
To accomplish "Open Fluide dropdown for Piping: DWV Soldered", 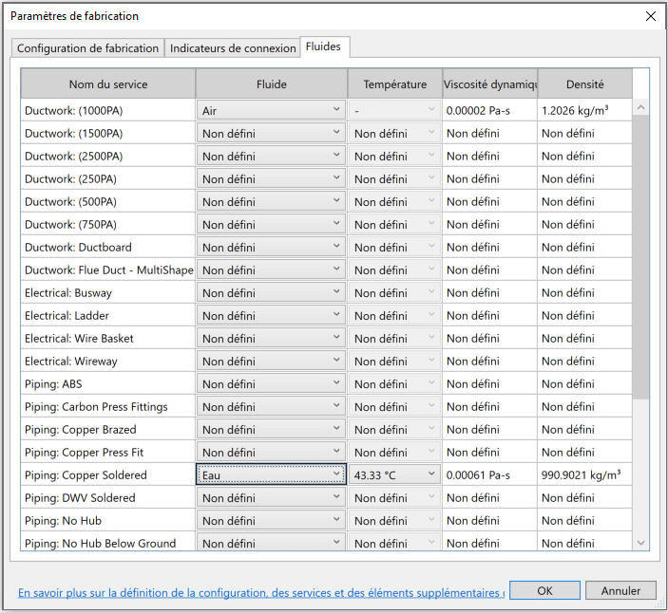I will coord(271,498).
